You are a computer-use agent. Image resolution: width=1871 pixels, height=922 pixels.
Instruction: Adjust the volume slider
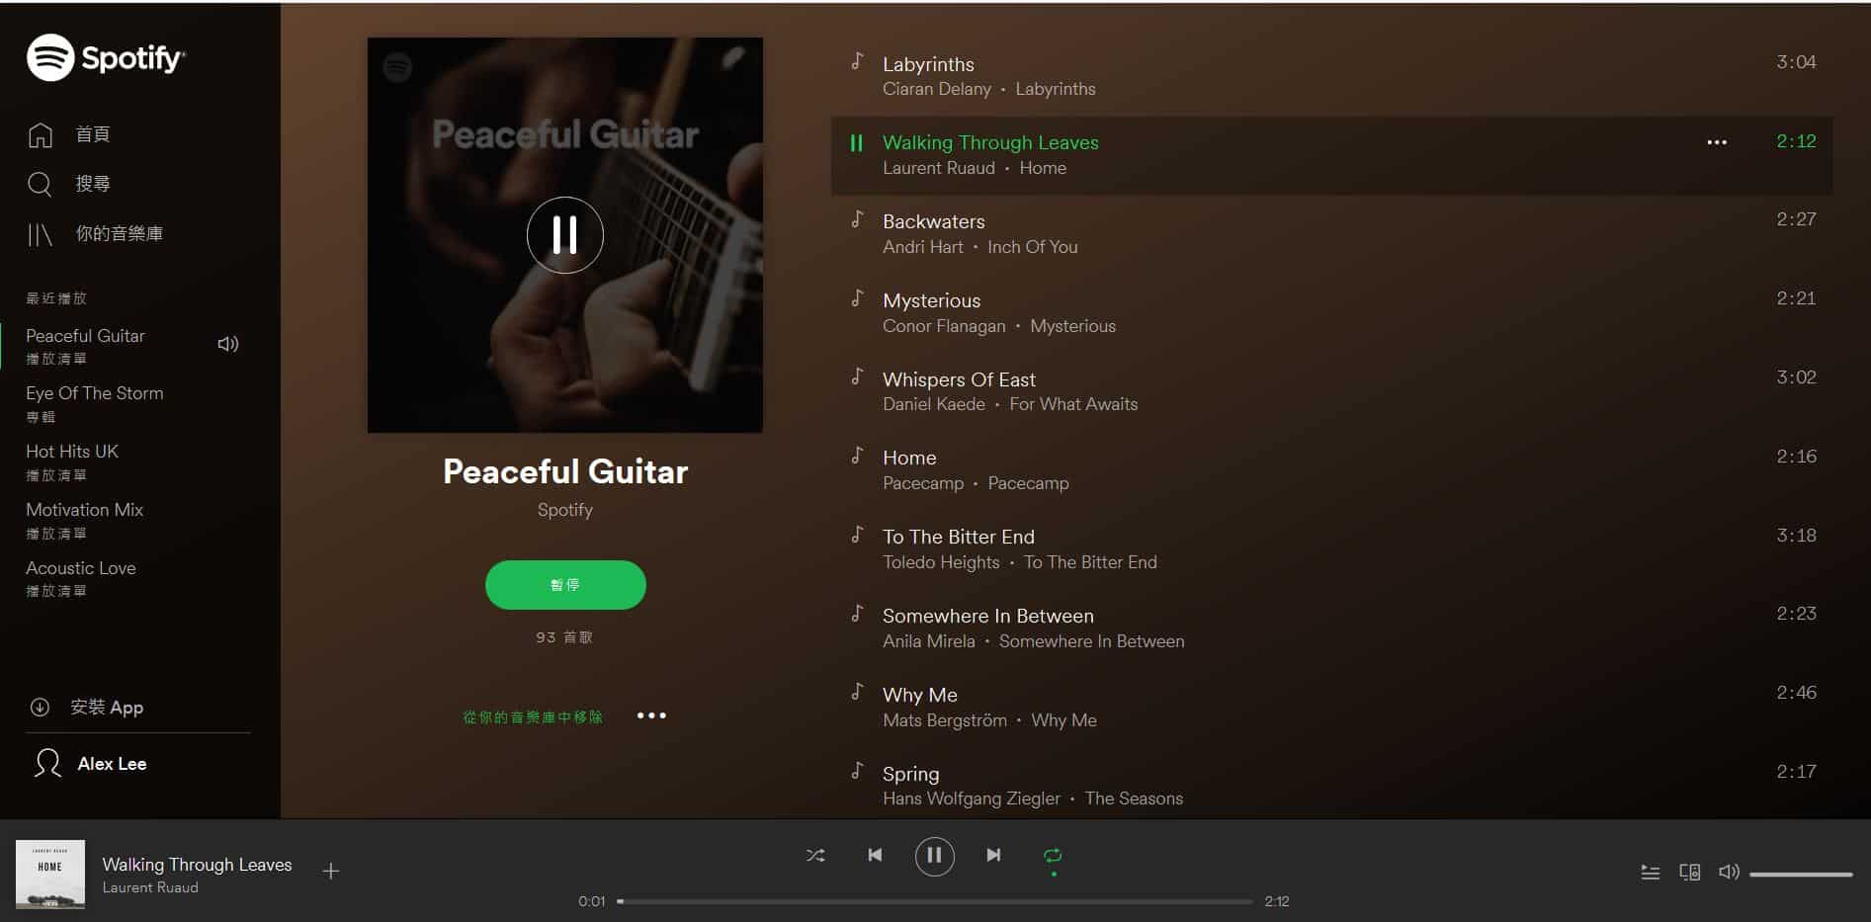[x=1801, y=874]
